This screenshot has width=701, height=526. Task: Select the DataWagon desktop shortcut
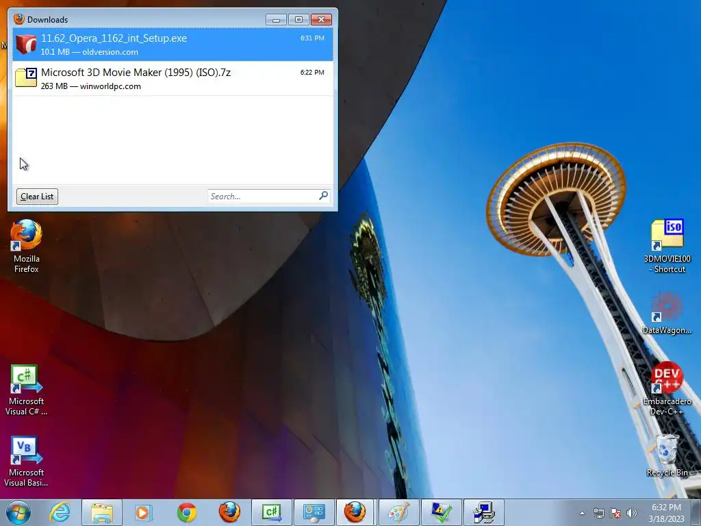point(667,313)
